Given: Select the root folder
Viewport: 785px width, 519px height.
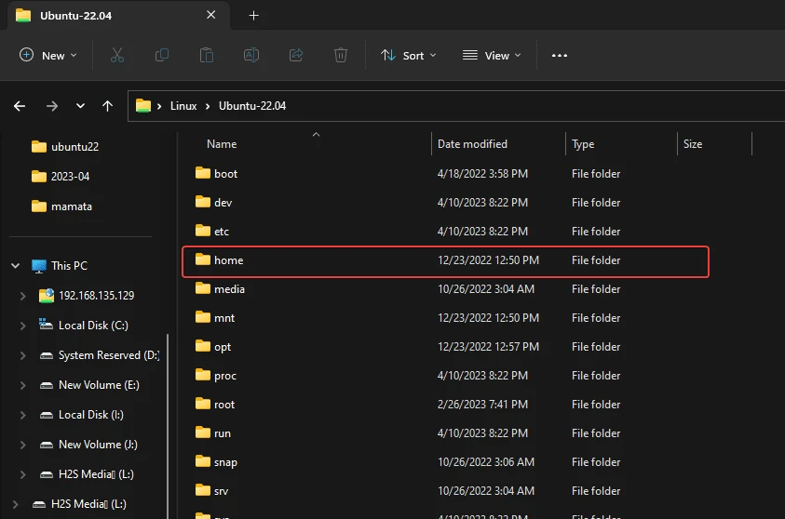Looking at the screenshot, I should [215, 405].
